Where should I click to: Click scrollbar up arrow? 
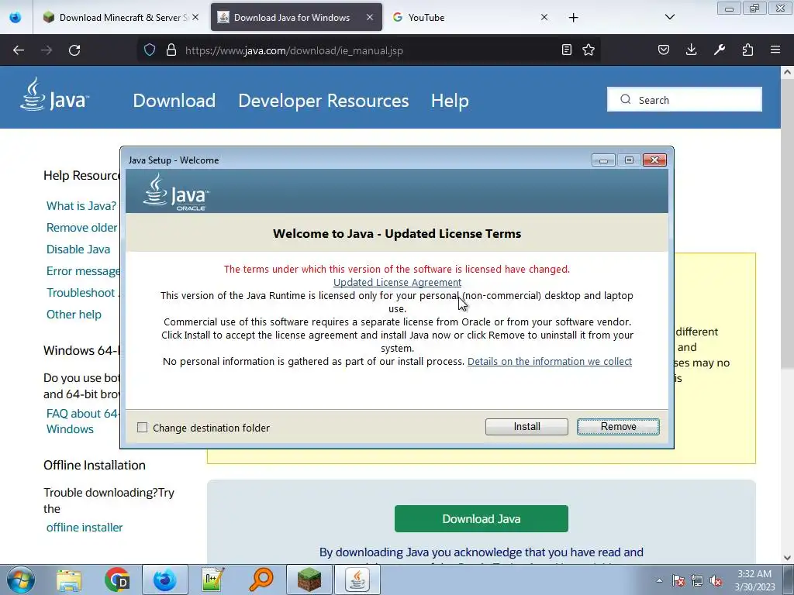tap(787, 72)
